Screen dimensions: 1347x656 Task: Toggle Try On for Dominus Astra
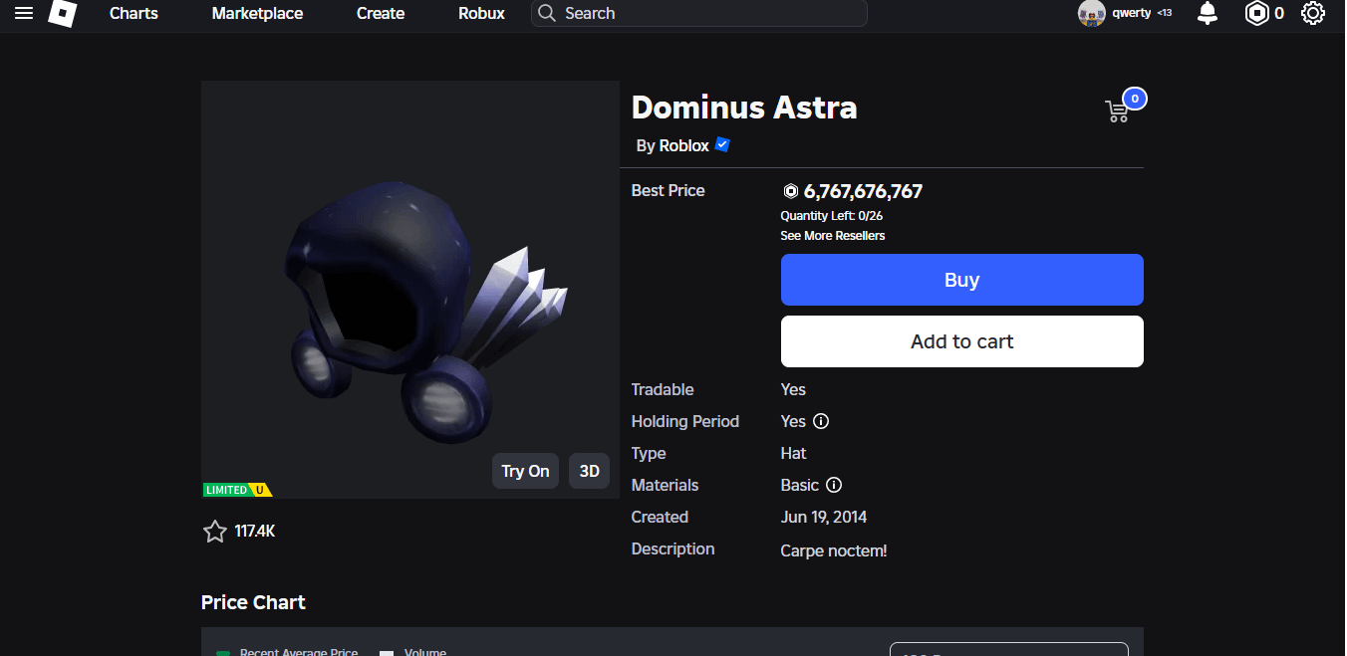click(x=525, y=471)
